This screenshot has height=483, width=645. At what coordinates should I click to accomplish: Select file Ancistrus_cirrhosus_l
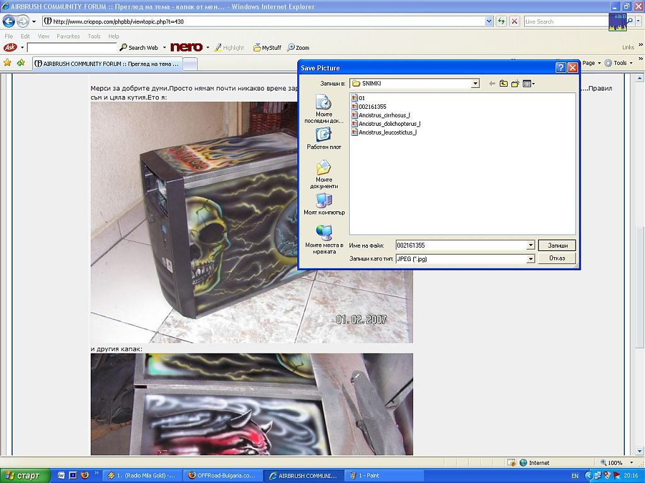point(380,116)
